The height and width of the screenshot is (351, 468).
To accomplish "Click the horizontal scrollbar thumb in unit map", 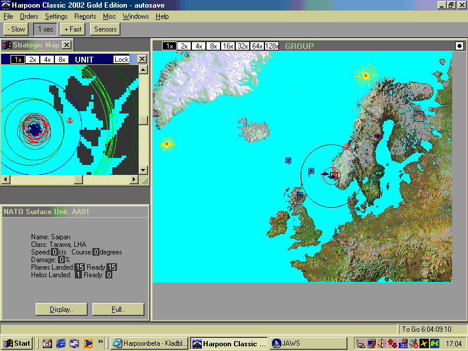I will (78, 180).
